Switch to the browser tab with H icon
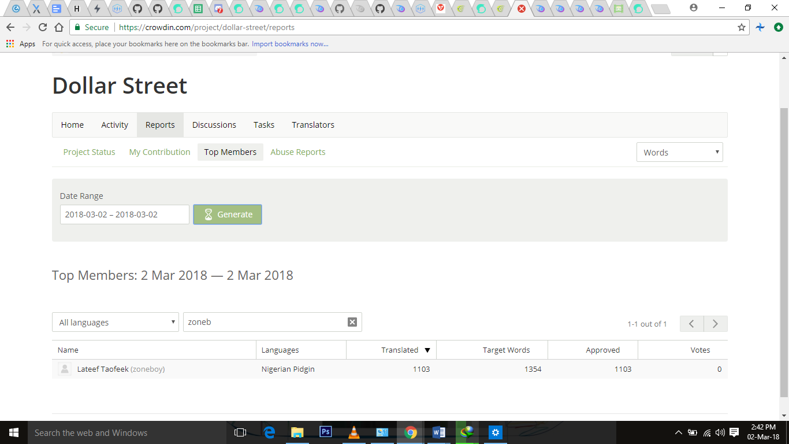The image size is (789, 444). [x=76, y=9]
